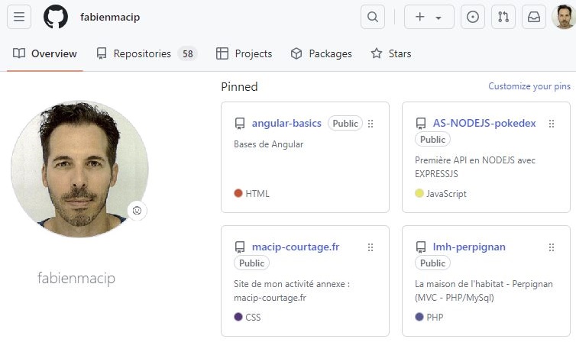The image size is (576, 342).
Task: Click the set status smiley icon
Action: (x=137, y=210)
